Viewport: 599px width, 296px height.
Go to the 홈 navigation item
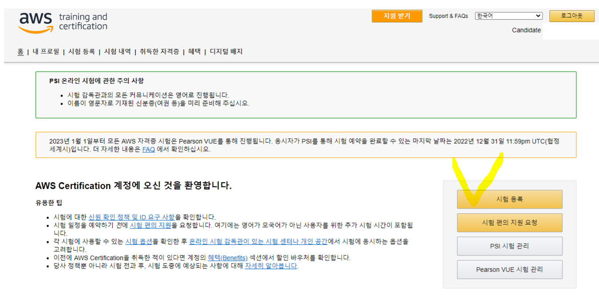(20, 52)
